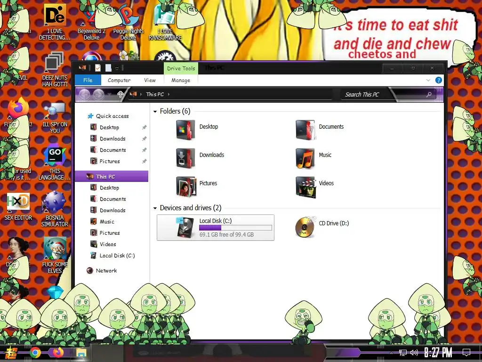Click the breadcrumb arrow after This PC

(x=169, y=94)
